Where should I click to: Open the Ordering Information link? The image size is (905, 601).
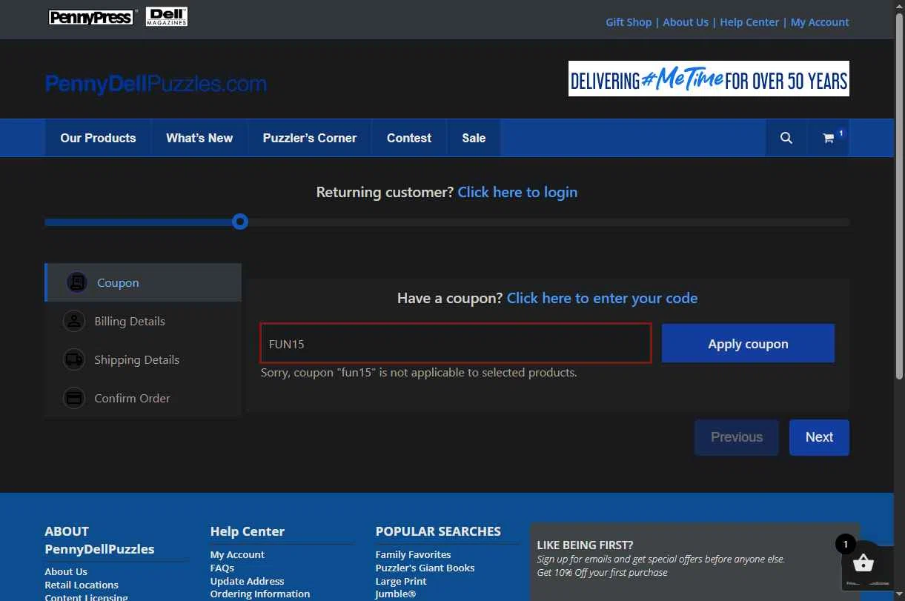[x=260, y=594]
